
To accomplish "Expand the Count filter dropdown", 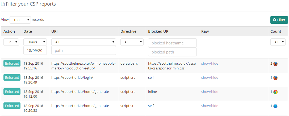I will (278, 42).
